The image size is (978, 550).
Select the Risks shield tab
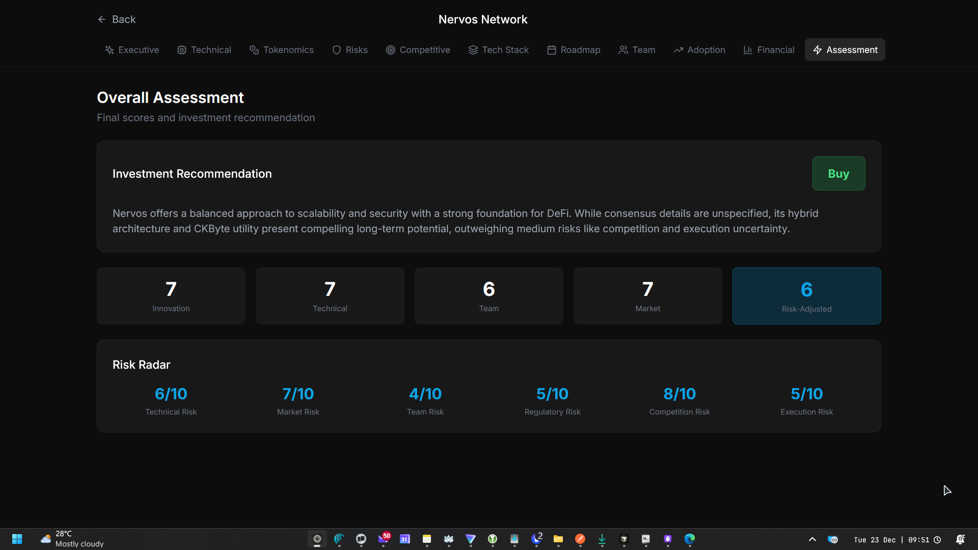tap(349, 50)
